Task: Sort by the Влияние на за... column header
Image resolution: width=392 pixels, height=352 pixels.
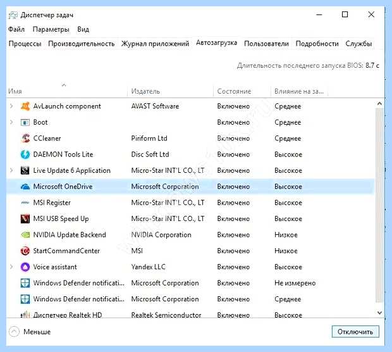Action: click(x=299, y=91)
